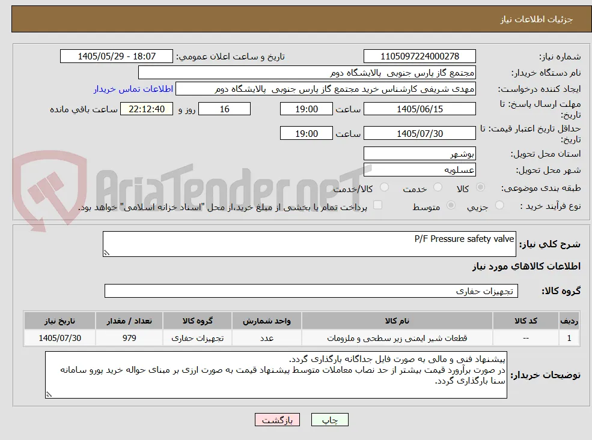Click the کد کالا column header
Image resolution: width=592 pixels, height=440 pixels.
tap(526, 321)
